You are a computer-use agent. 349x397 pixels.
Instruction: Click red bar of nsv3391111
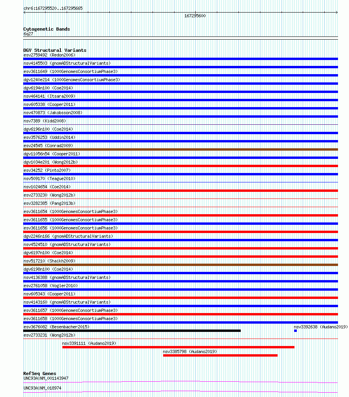tap(178, 347)
